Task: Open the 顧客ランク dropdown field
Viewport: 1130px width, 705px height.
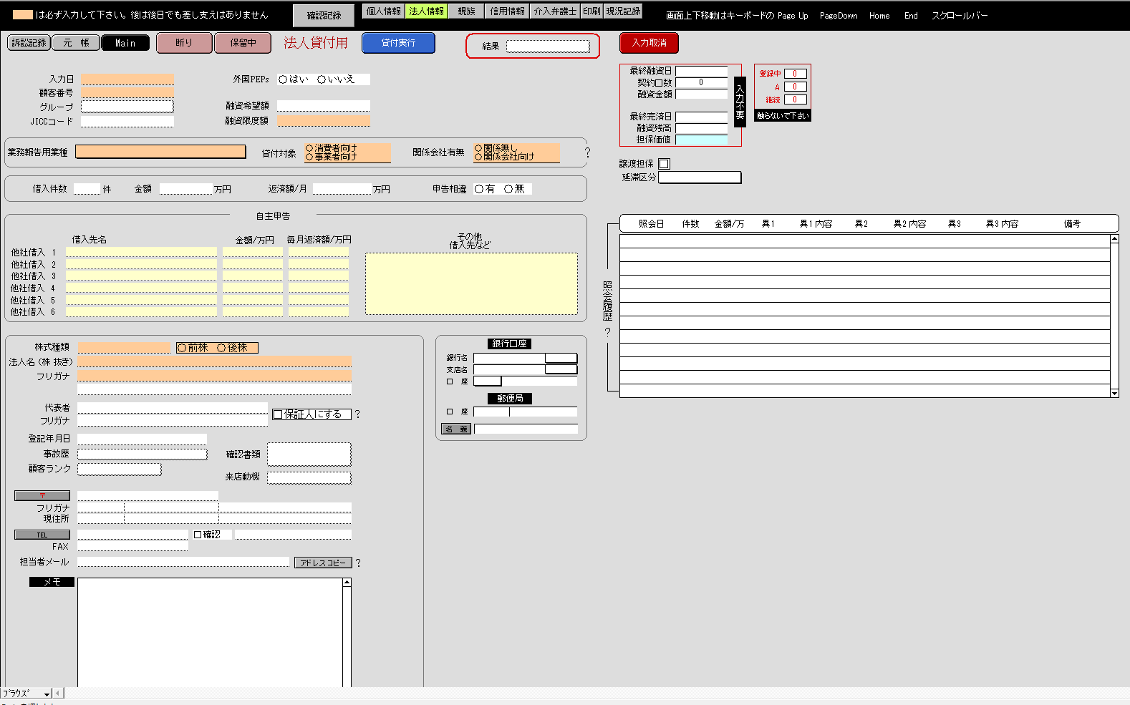Action: tap(119, 470)
